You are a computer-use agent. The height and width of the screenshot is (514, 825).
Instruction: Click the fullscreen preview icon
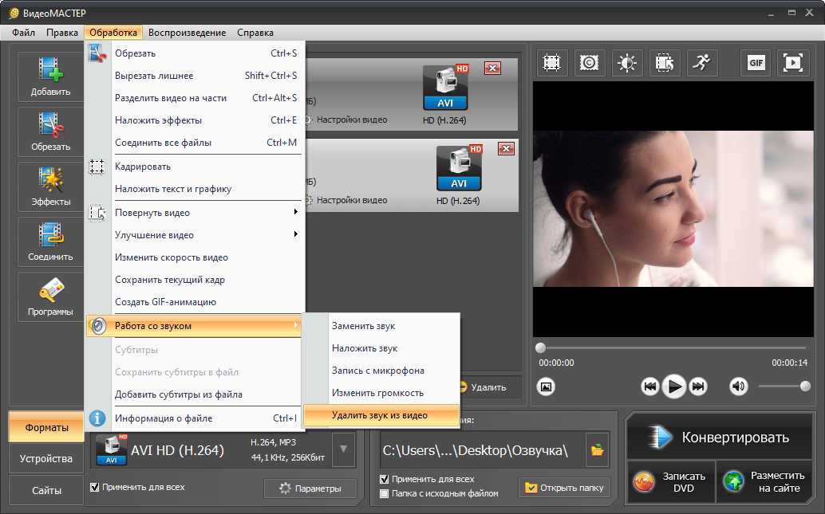[793, 63]
